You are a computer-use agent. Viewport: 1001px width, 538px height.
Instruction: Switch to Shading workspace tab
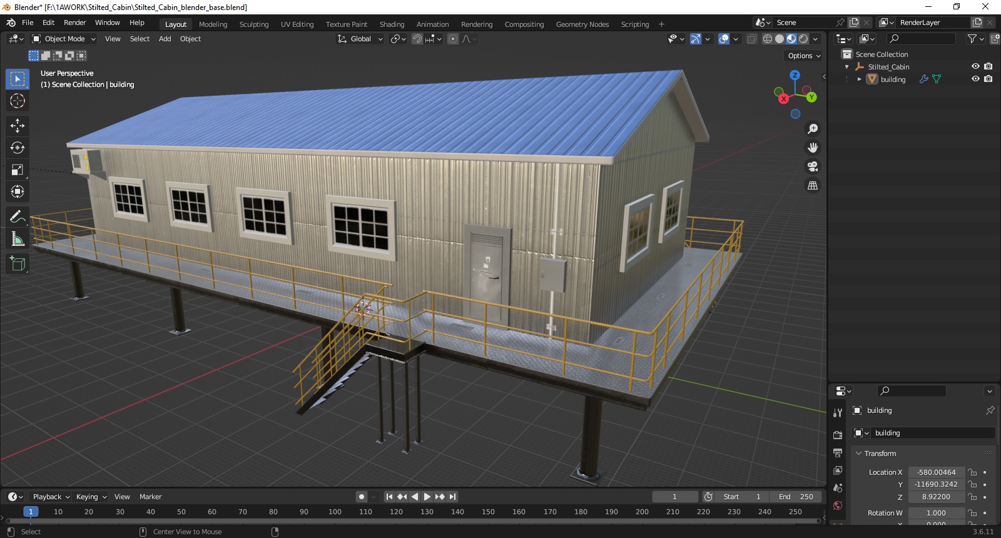click(x=392, y=24)
